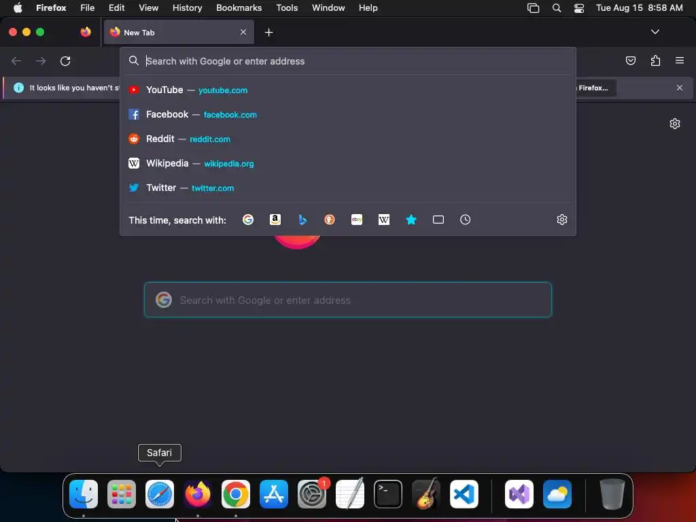Open Launchpad from the Dock
Viewport: 696px width, 522px height.
(122, 494)
